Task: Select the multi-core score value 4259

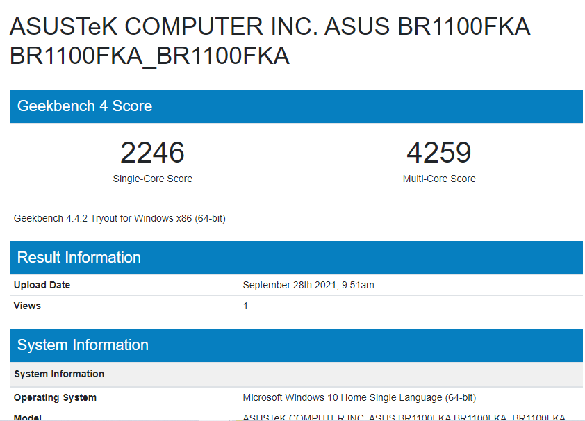Action: (x=439, y=153)
